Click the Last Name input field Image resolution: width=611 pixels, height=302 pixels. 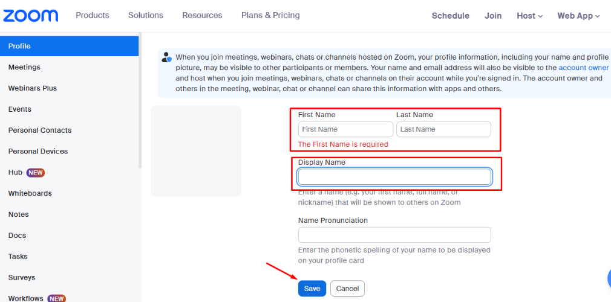[443, 129]
